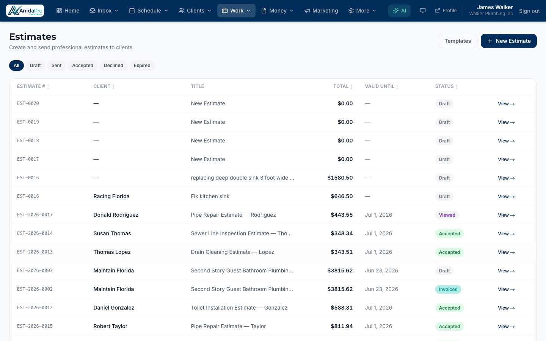Image resolution: width=546 pixels, height=341 pixels.
Task: Sort by Client column arrows
Action: point(113,87)
